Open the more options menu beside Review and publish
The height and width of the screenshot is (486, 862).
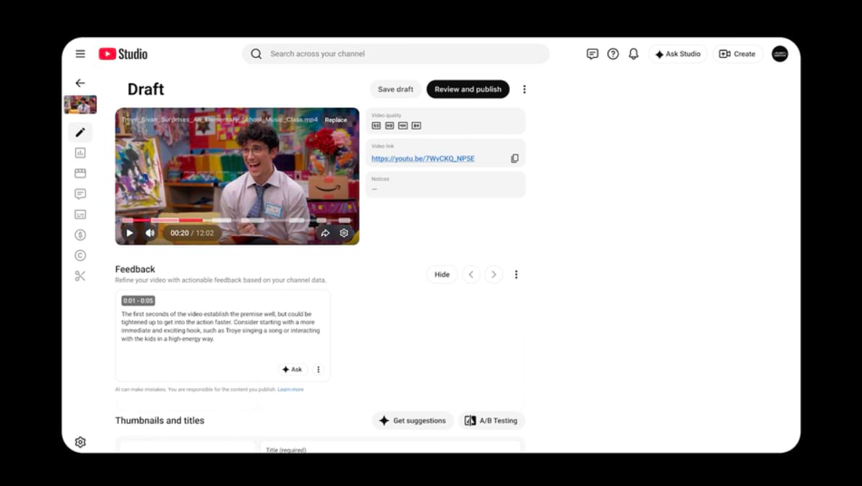pyautogui.click(x=524, y=89)
